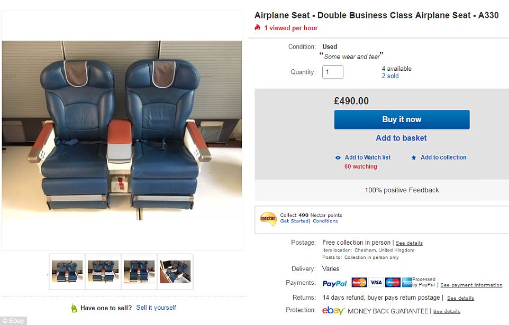Viewport: 509px width, 325px height.
Task: Click the American Express payment icon
Action: point(407,283)
